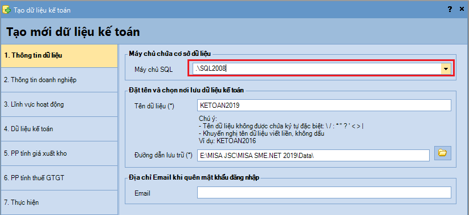This screenshot has height=215, width=469.
Task: Click the 'Tên dữ liệu (*)' label
Action: point(154,106)
